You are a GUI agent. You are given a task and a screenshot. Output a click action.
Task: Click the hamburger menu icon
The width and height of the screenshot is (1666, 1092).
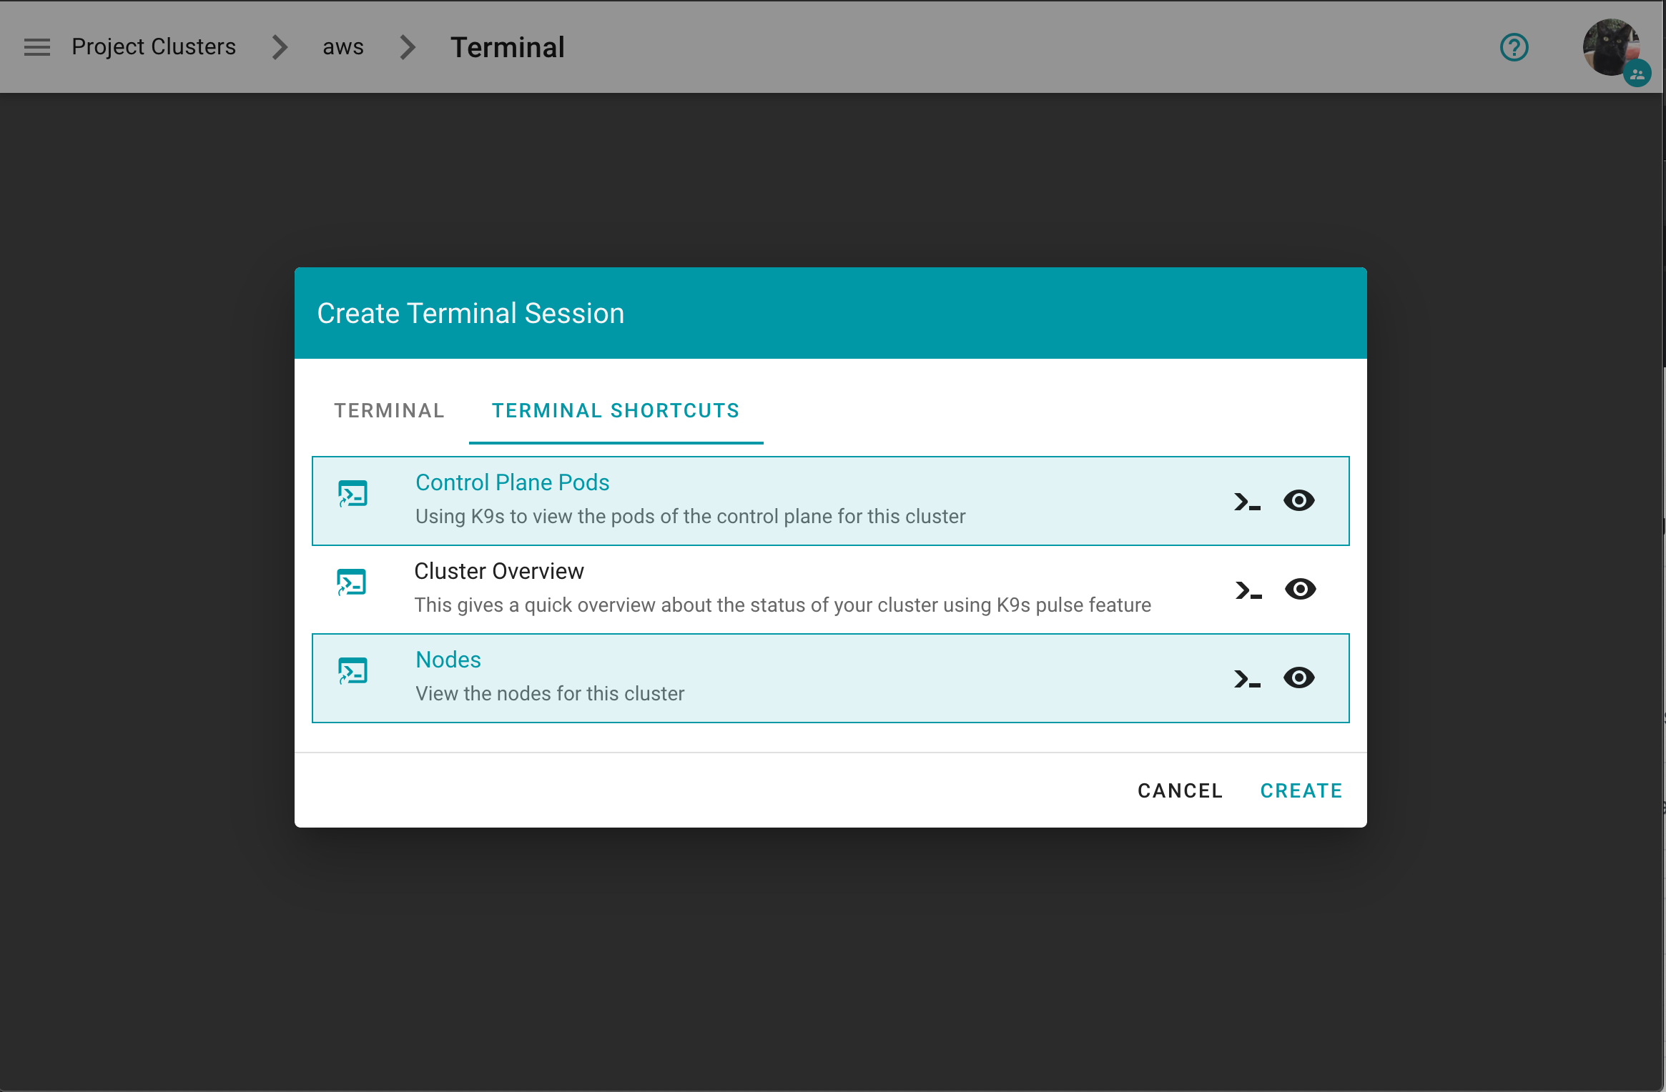coord(37,47)
